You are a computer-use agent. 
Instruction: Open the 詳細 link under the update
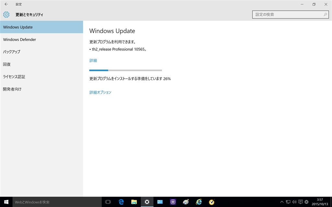93,60
